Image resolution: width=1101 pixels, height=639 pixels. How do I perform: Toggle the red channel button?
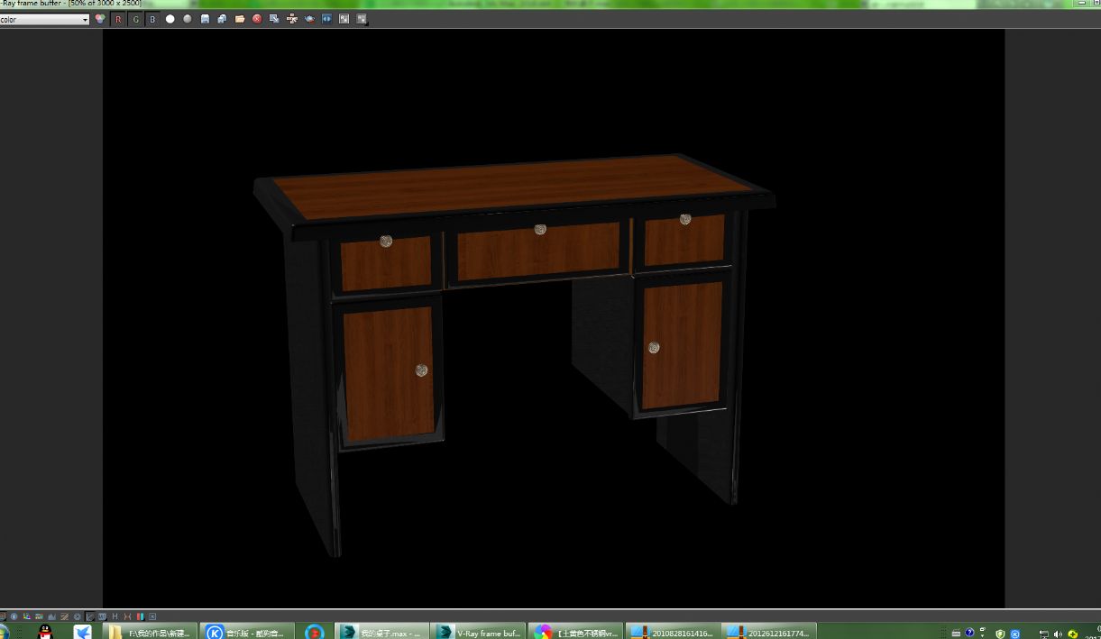[x=118, y=19]
